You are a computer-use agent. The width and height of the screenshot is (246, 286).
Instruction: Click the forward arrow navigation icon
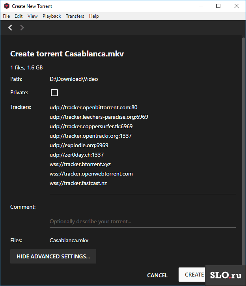(x=22, y=28)
